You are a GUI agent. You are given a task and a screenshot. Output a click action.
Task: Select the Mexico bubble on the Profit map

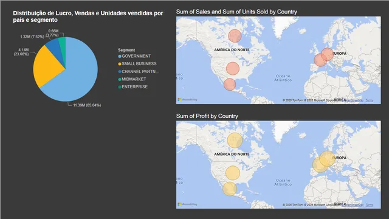pyautogui.click(x=230, y=189)
